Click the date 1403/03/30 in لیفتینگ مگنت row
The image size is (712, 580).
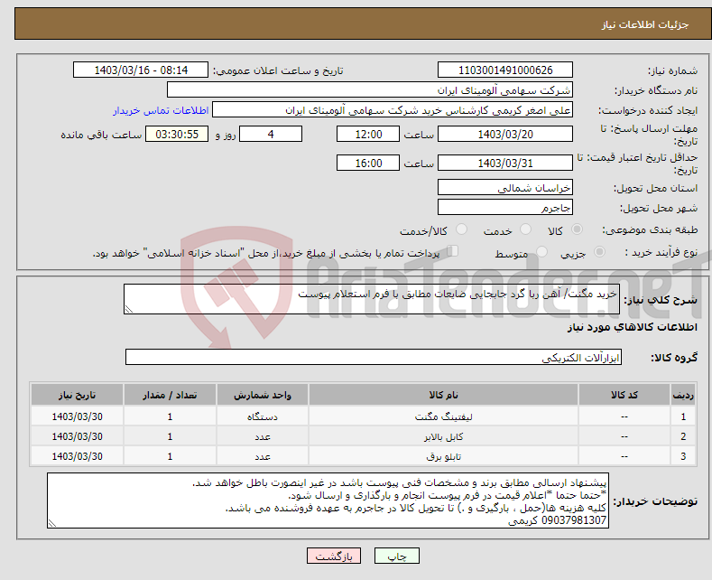(77, 416)
